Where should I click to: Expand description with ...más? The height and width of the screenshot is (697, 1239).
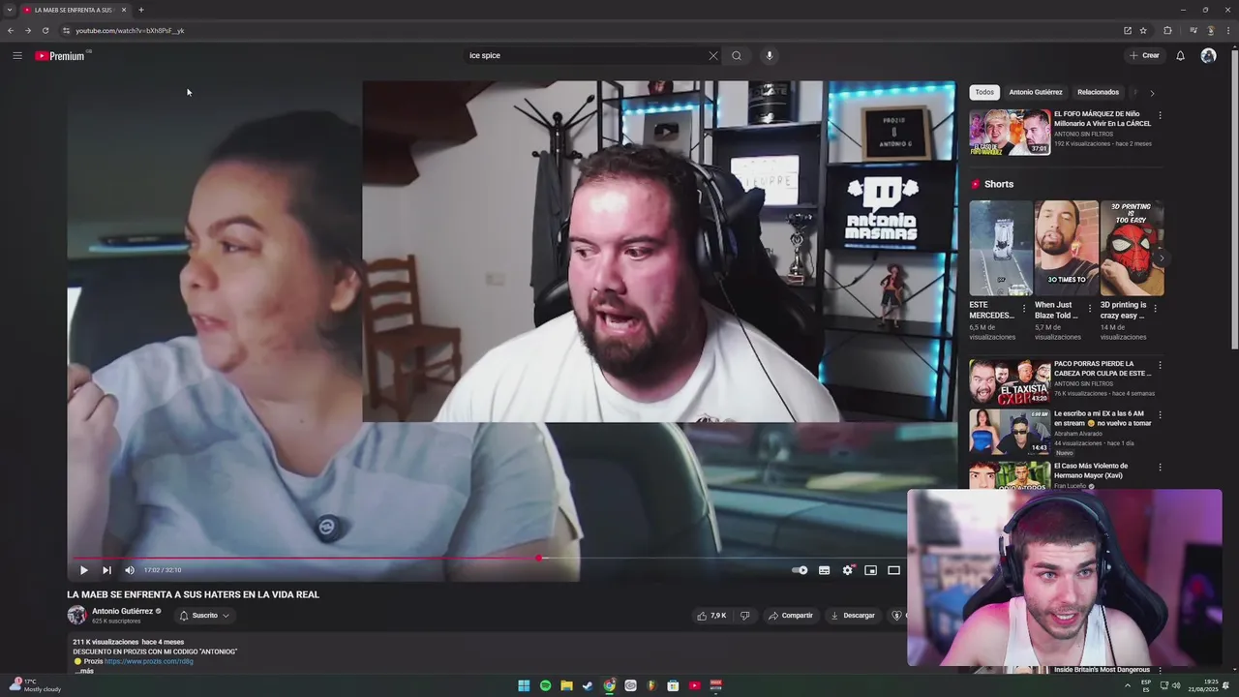coord(84,671)
